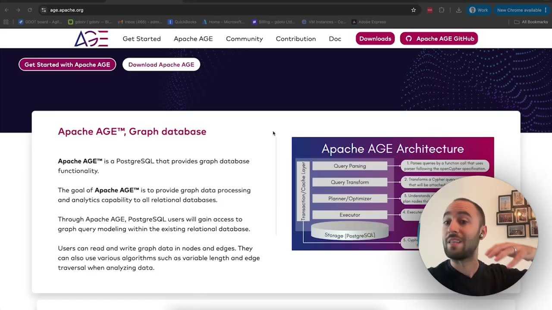Open the Contribution menu
The height and width of the screenshot is (310, 552).
coord(296,39)
